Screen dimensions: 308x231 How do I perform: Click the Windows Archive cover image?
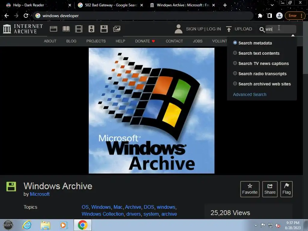[152, 111]
